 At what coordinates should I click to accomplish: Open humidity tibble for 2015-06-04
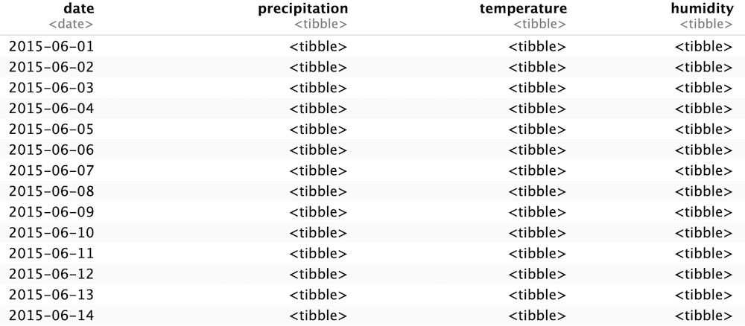[x=704, y=109]
